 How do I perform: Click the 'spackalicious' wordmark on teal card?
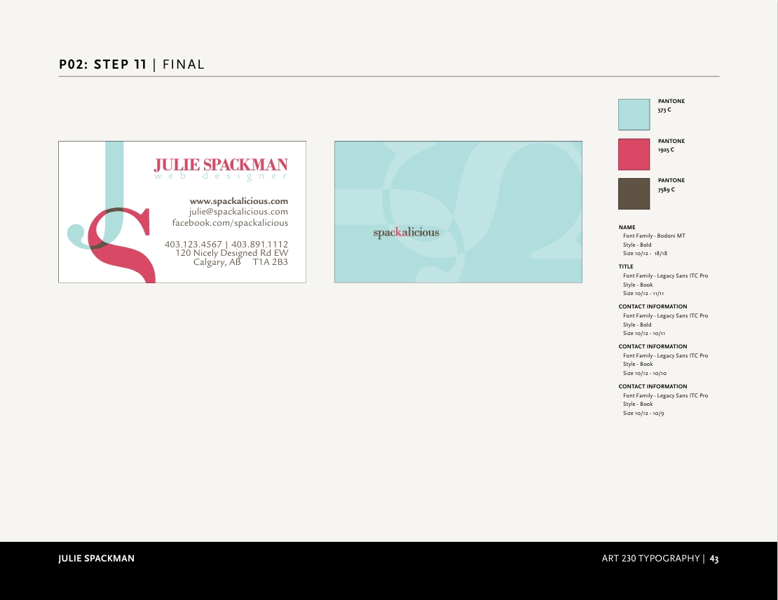(406, 232)
